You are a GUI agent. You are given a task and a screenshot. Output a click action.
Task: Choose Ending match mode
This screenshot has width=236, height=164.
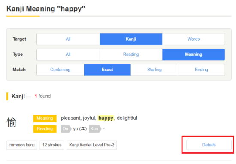pyautogui.click(x=201, y=70)
